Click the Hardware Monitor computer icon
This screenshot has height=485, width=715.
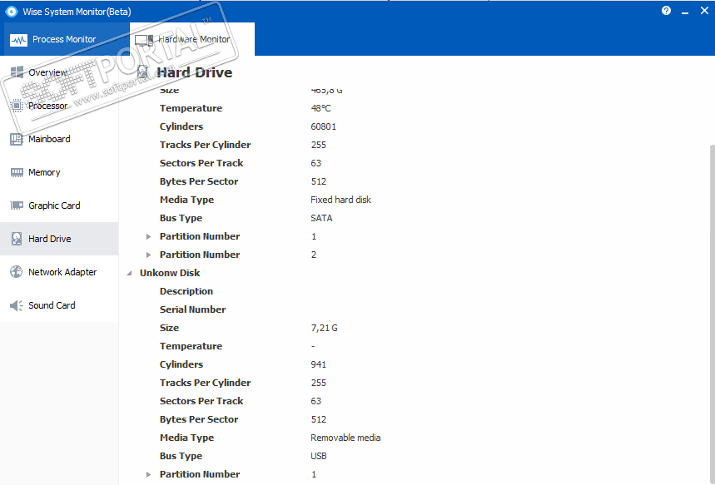(x=144, y=40)
